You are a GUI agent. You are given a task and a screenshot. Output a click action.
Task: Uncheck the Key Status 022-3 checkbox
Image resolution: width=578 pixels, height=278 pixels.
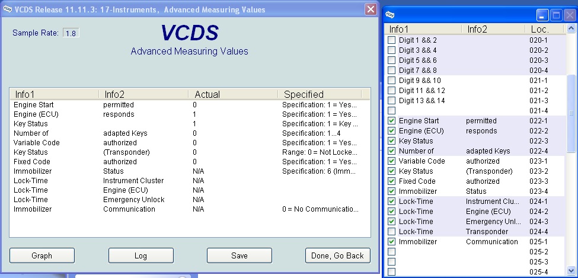(391, 141)
